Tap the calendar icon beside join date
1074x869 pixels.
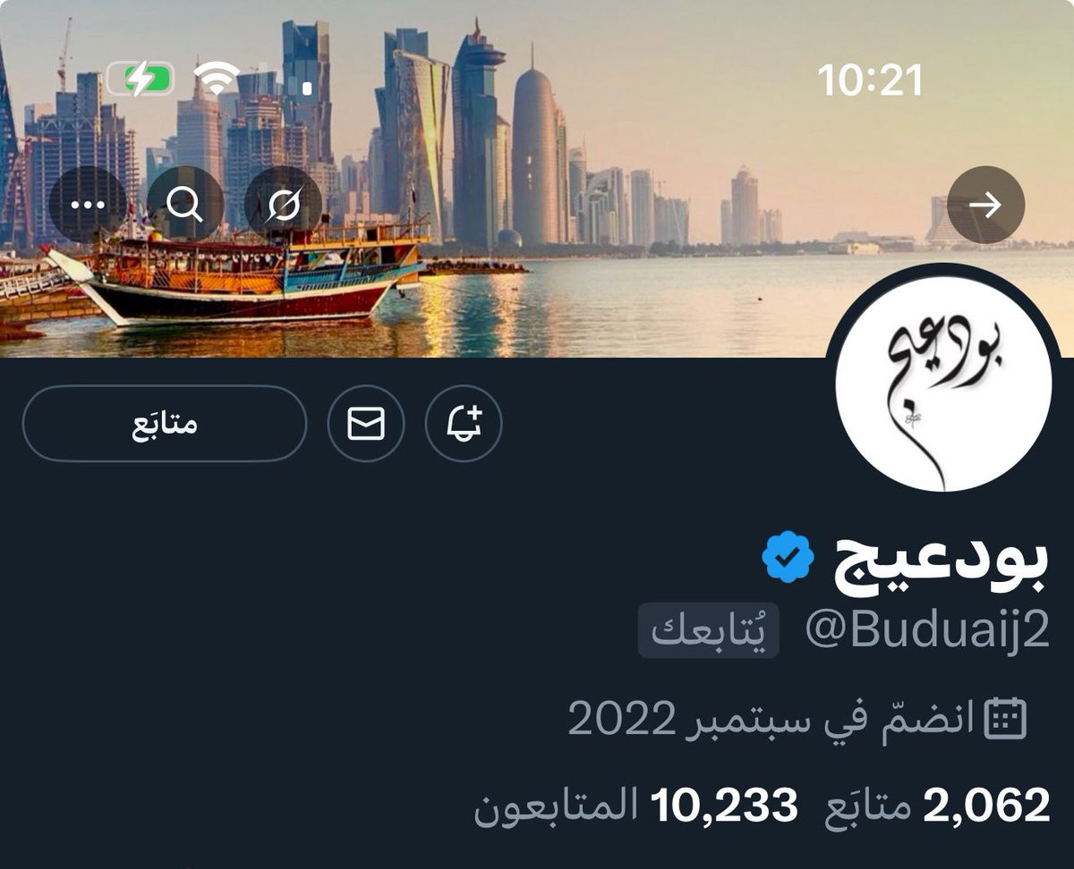tap(1005, 719)
